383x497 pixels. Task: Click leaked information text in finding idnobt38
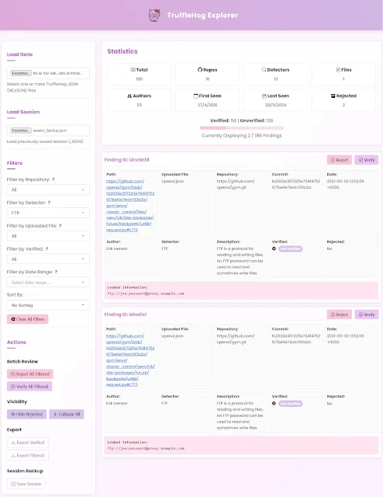point(146,294)
